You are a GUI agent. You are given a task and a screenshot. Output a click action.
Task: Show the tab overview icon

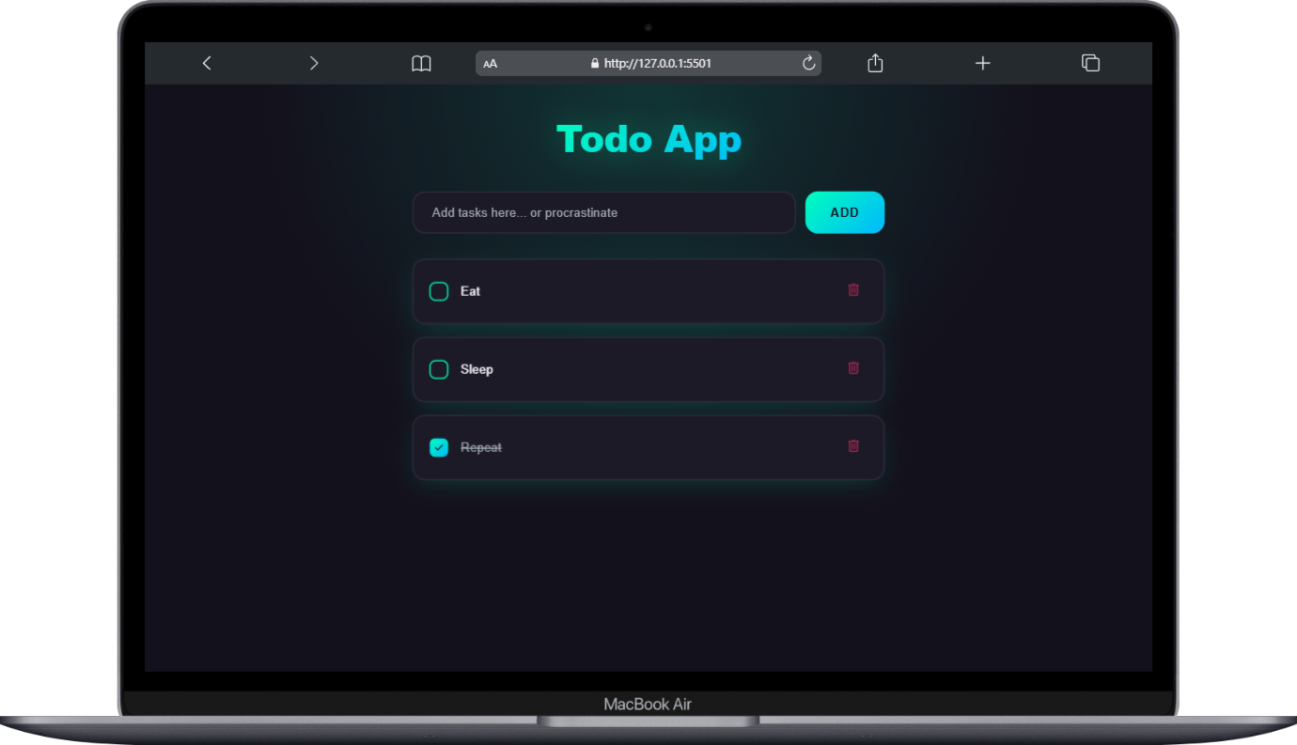1090,63
